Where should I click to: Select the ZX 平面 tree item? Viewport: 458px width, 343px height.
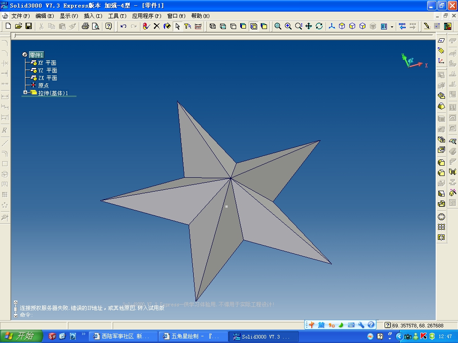click(47, 78)
